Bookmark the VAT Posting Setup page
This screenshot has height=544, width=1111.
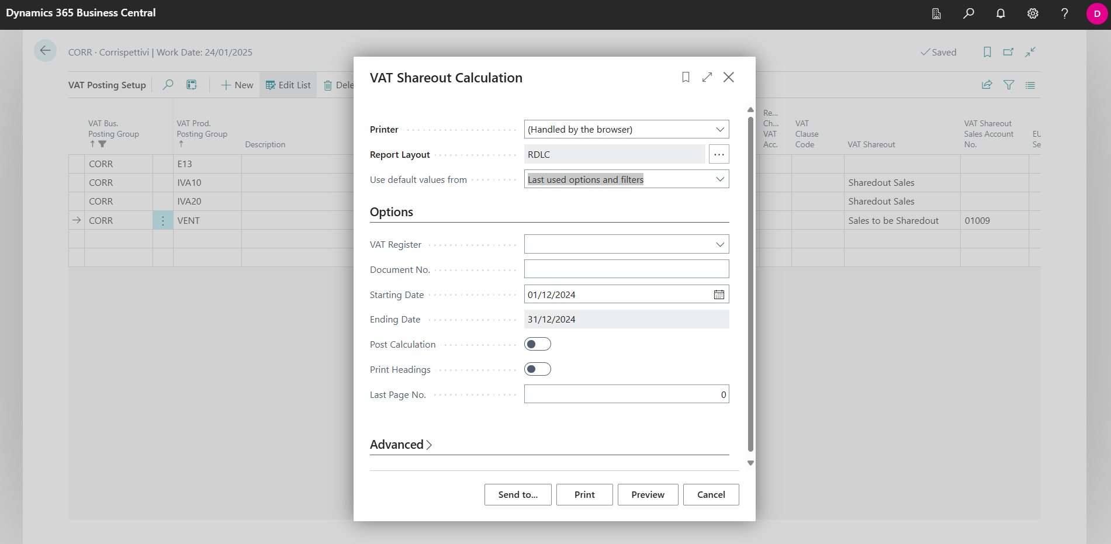pos(987,52)
